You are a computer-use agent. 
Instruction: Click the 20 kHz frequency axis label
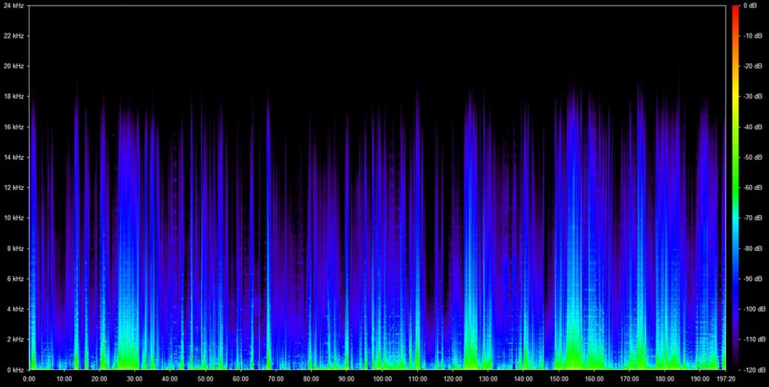[13, 66]
